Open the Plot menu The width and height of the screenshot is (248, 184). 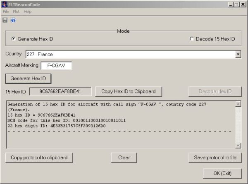pos(16,12)
